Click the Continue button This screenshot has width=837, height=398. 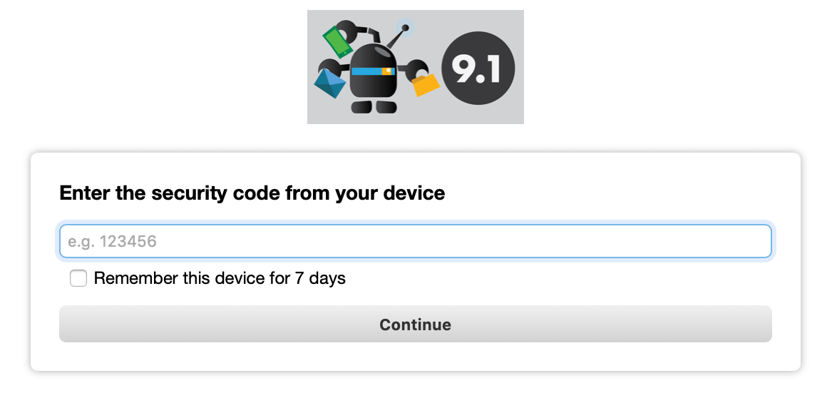(416, 324)
